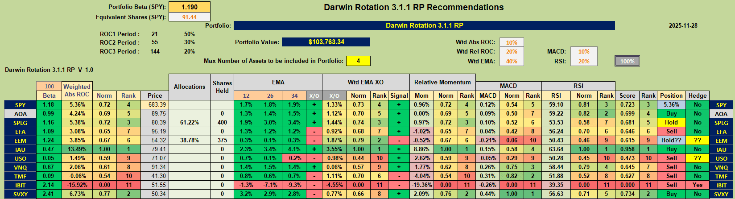Click the Allocations column header
The width and height of the screenshot is (735, 199).
tap(190, 87)
